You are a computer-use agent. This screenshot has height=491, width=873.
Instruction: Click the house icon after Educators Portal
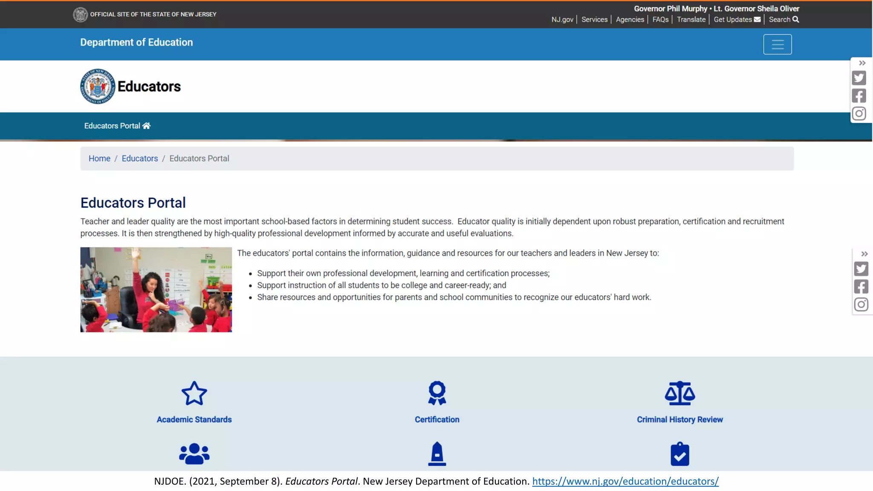[146, 126]
